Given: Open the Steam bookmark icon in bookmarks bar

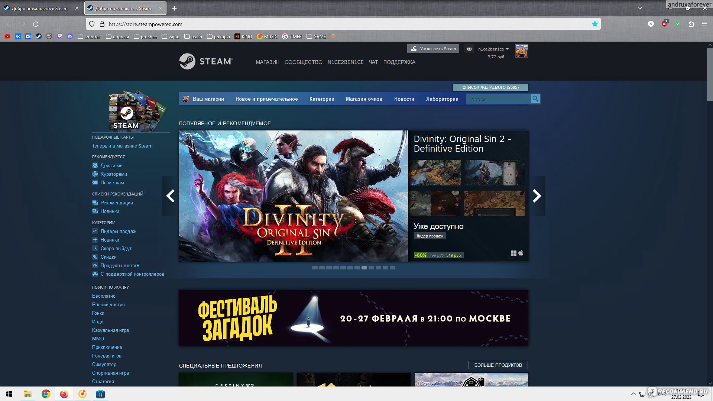Looking at the screenshot, I should pos(39,36).
